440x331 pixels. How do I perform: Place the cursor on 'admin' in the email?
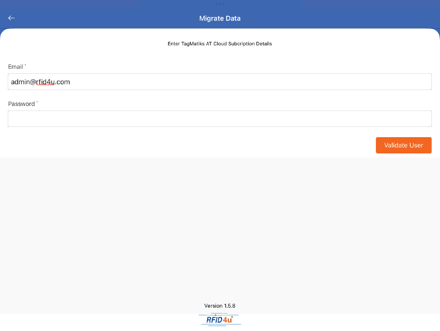(x=19, y=82)
